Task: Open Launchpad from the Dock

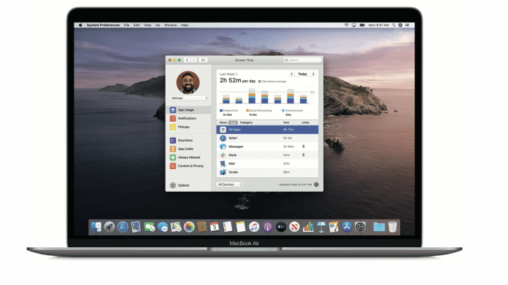Action: 109,227
